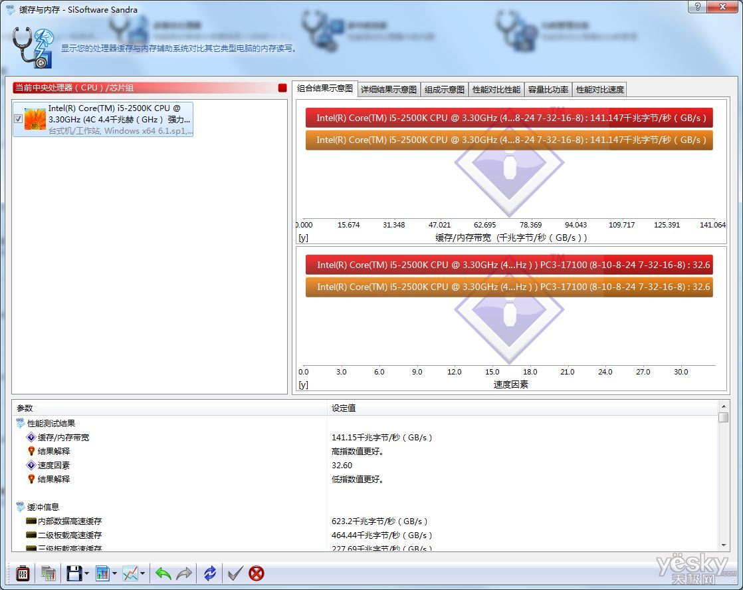Click the 参数 column header
743x590 pixels.
[x=169, y=408]
